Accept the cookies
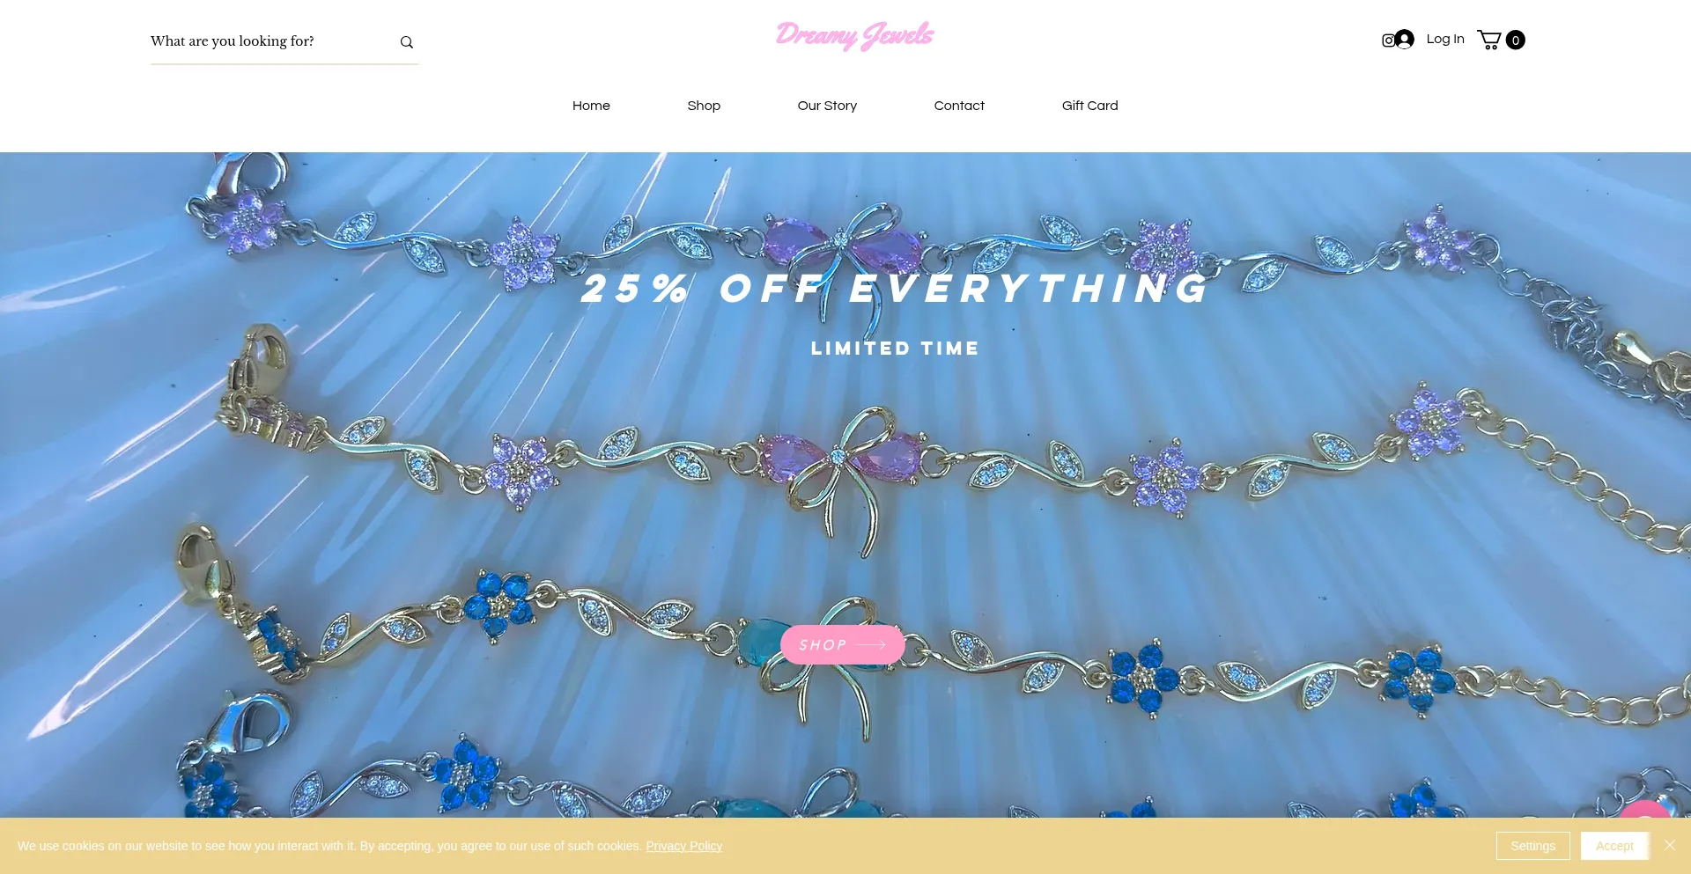Image resolution: width=1691 pixels, height=874 pixels. tap(1614, 846)
